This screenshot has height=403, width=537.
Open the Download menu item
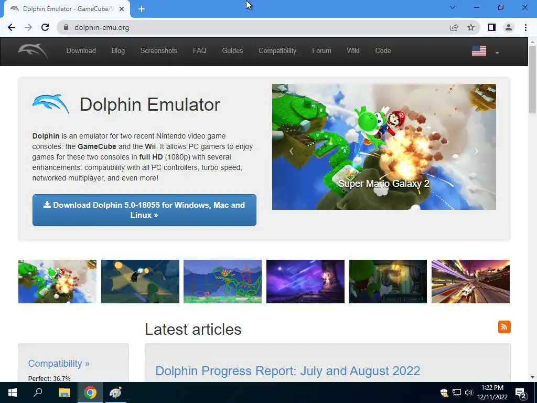81,51
